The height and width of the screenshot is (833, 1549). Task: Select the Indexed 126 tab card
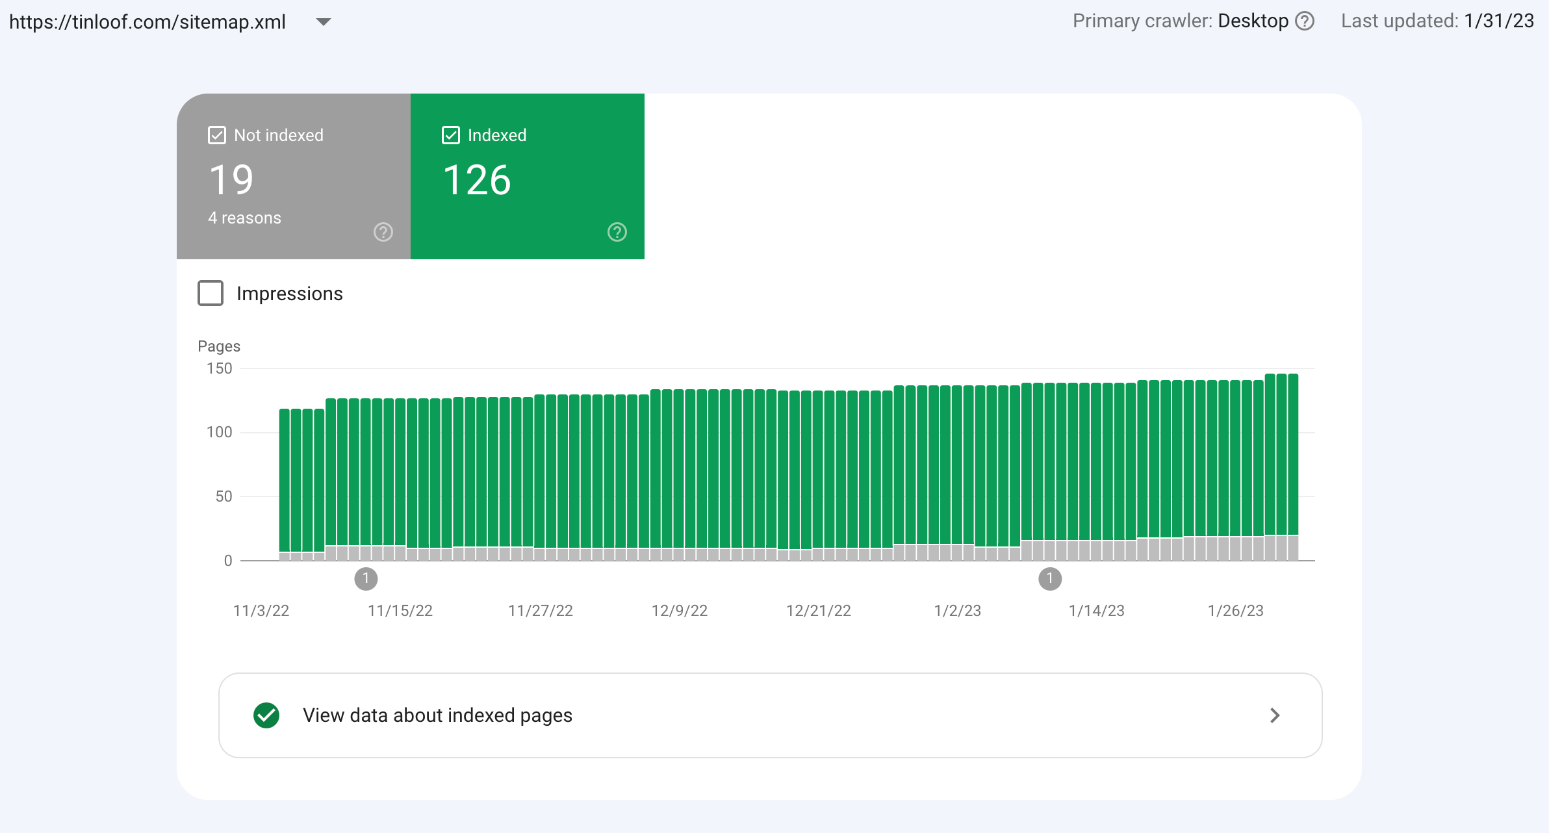pyautogui.click(x=528, y=179)
